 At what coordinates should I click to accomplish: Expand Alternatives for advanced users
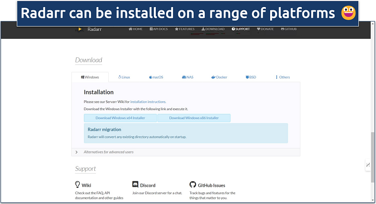[x=108, y=152]
